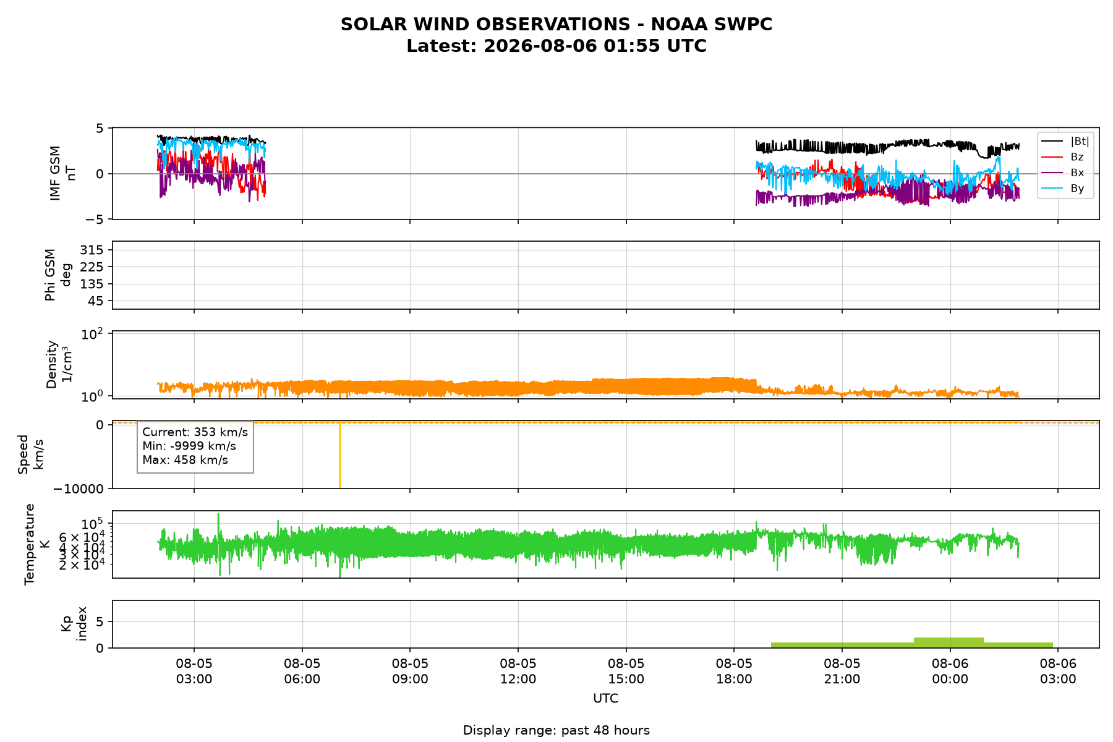The image size is (1113, 742).
Task: Click the green temperature trace near 09:00
Action: [x=410, y=543]
